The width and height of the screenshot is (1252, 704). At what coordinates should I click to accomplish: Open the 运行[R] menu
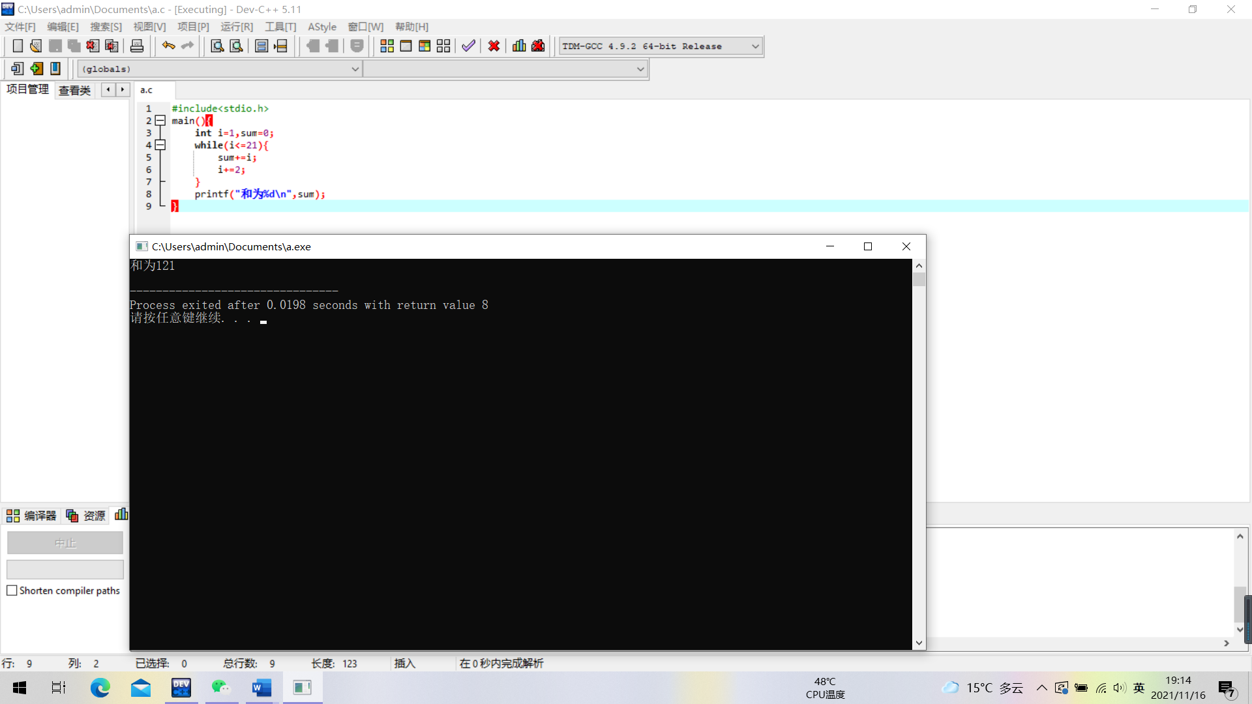[236, 27]
